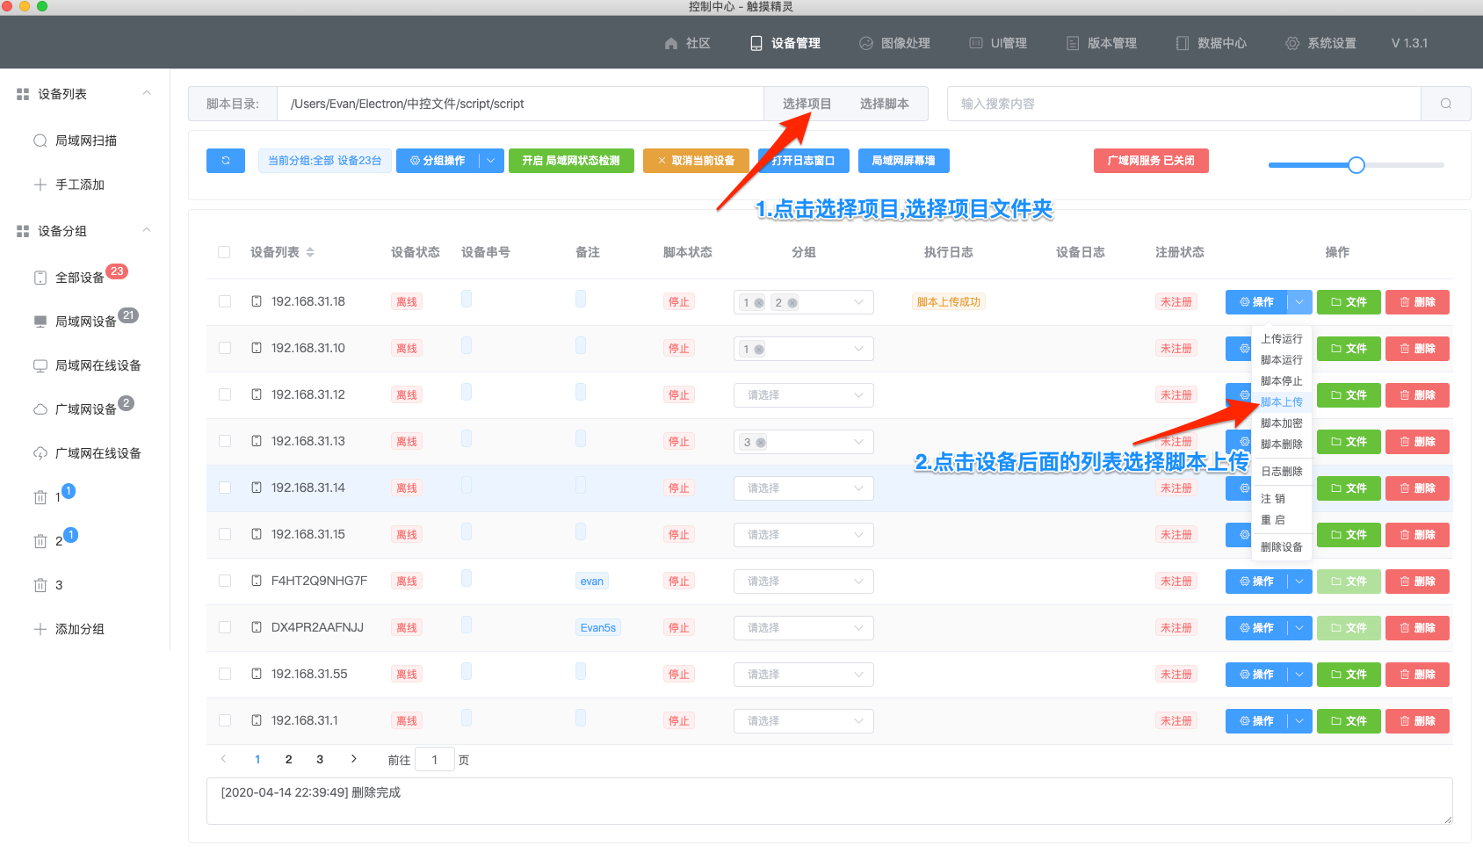Choose 脚本上传 from the operation menu
This screenshot has height=860, width=1483.
1282,402
